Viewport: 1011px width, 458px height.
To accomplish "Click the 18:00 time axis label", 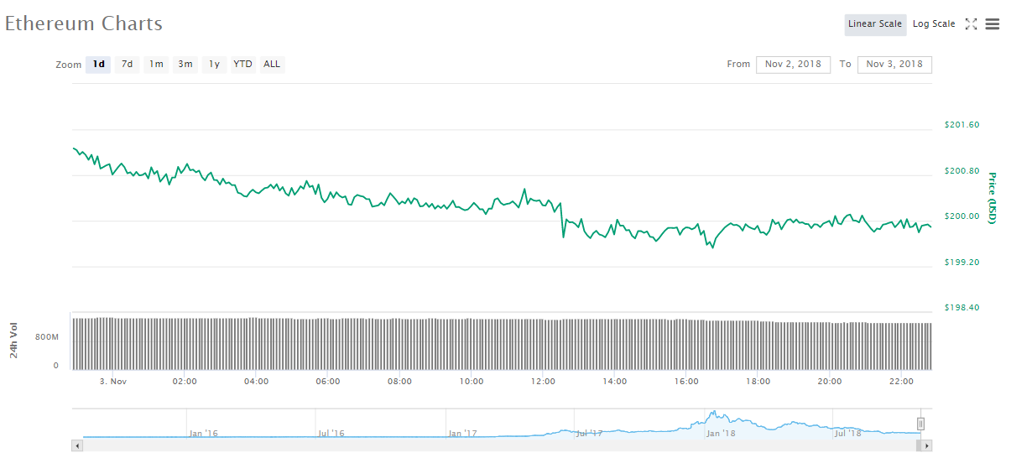I will (758, 382).
